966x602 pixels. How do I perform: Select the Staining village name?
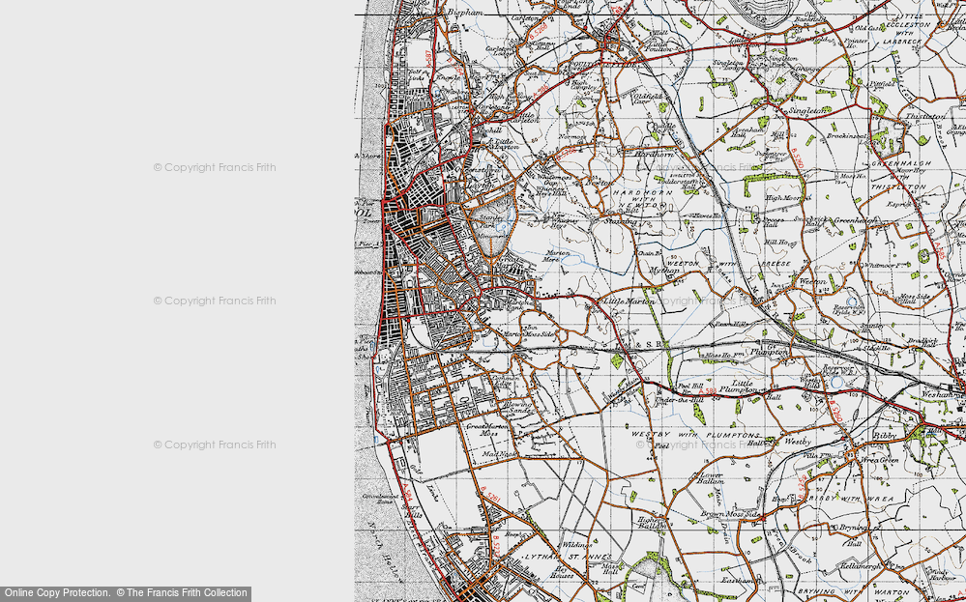click(621, 219)
